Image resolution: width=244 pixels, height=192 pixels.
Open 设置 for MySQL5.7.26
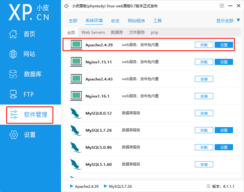224,130
